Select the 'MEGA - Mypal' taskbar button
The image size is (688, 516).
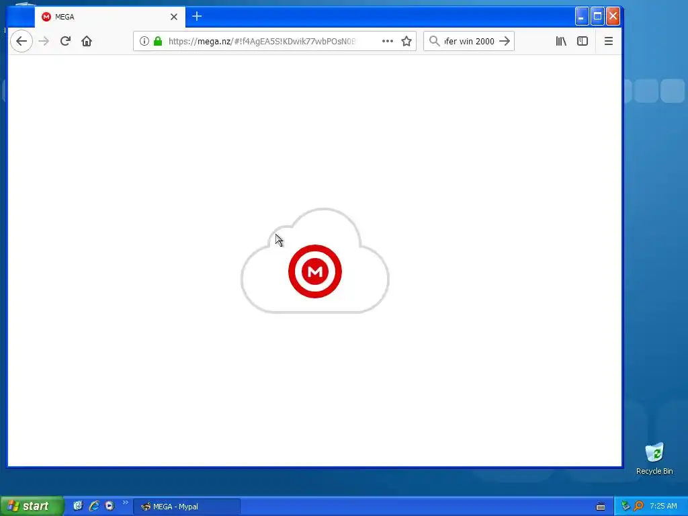187,507
